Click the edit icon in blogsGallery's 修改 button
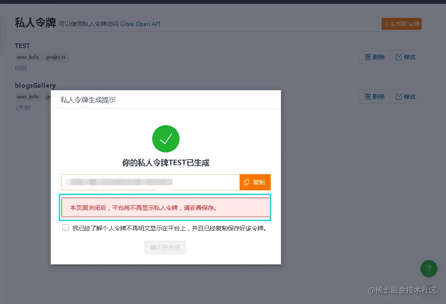 [x=400, y=97]
